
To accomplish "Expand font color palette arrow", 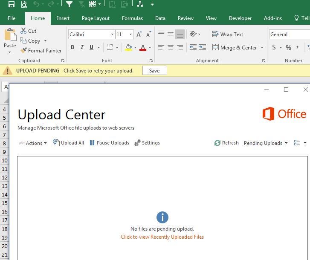I will coord(150,47).
